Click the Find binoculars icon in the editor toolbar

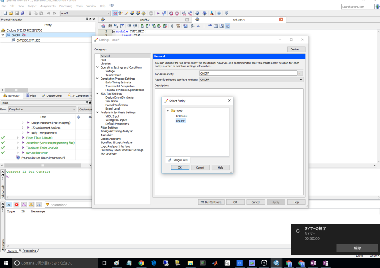click(x=110, y=26)
